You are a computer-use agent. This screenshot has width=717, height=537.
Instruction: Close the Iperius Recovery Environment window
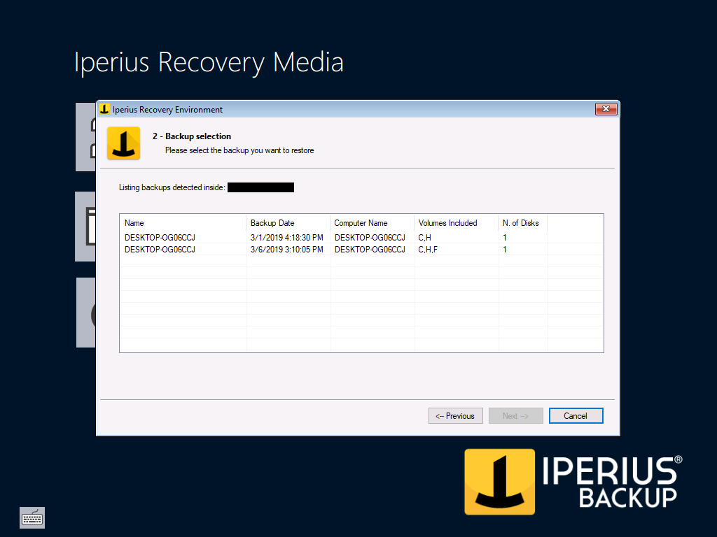(x=606, y=109)
